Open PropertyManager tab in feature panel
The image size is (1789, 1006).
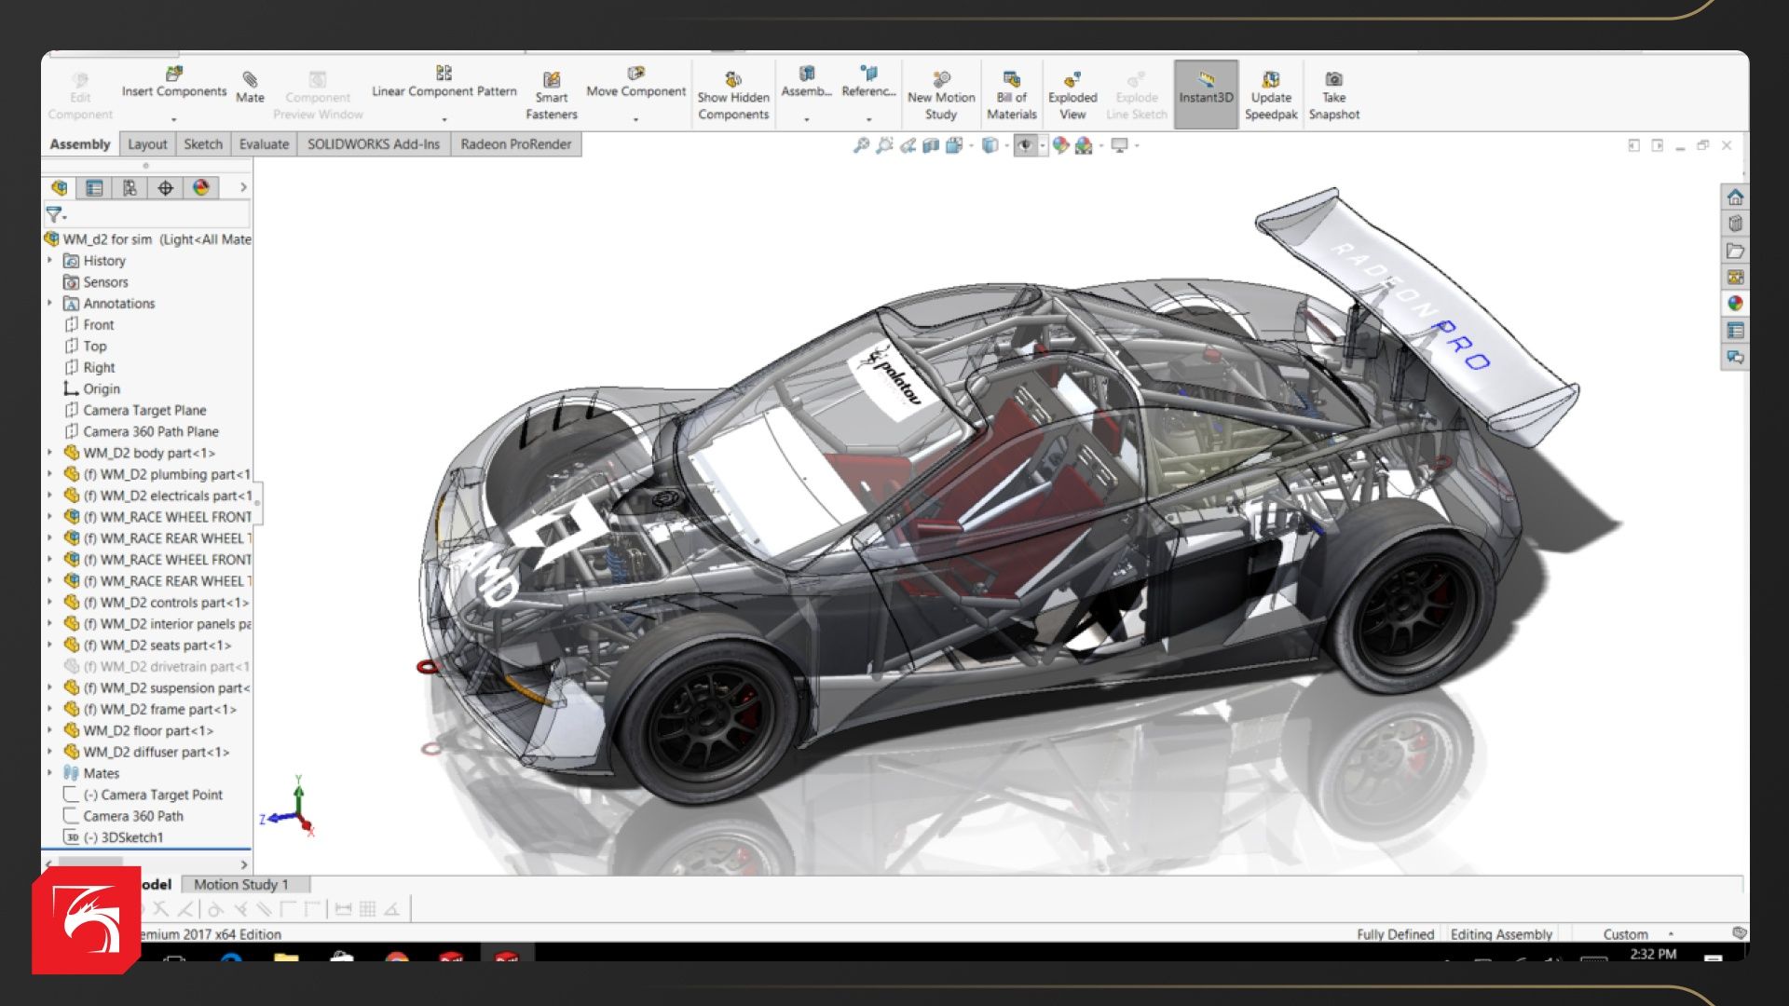point(94,187)
